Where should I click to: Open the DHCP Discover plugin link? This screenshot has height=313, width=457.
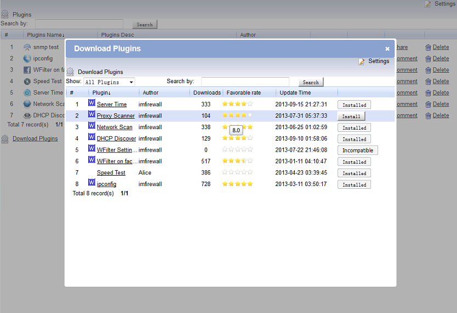point(116,138)
